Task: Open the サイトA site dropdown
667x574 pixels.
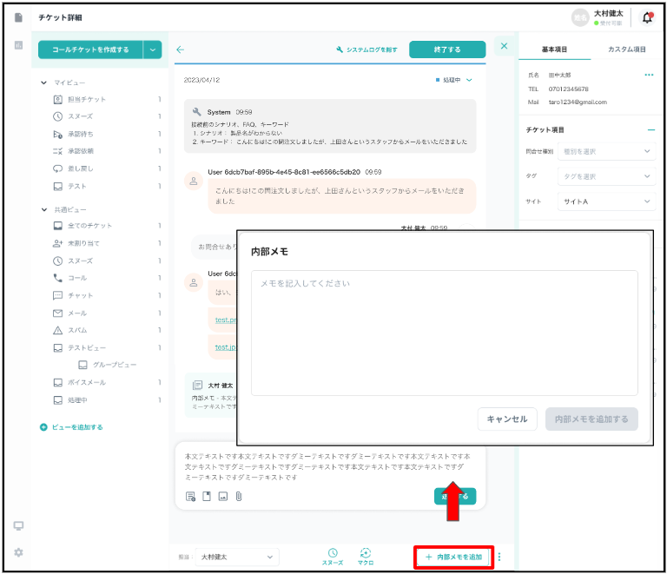Action: pyautogui.click(x=605, y=201)
